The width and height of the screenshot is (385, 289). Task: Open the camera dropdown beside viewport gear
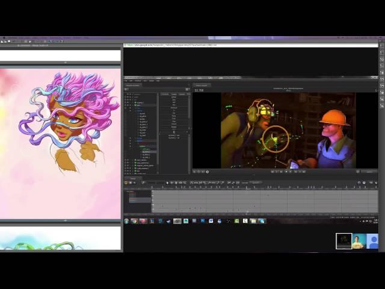[x=369, y=172]
